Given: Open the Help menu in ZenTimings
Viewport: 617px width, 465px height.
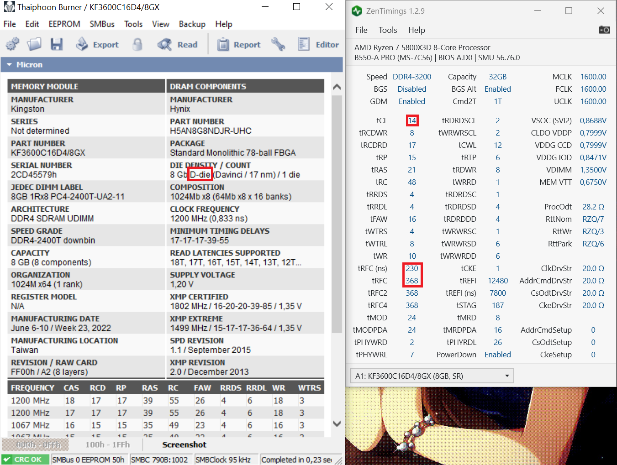Looking at the screenshot, I should [417, 30].
